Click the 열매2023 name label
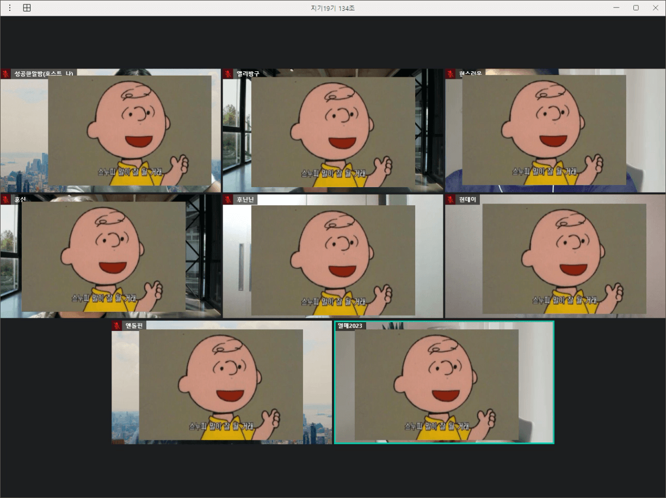This screenshot has width=666, height=498. [x=350, y=325]
